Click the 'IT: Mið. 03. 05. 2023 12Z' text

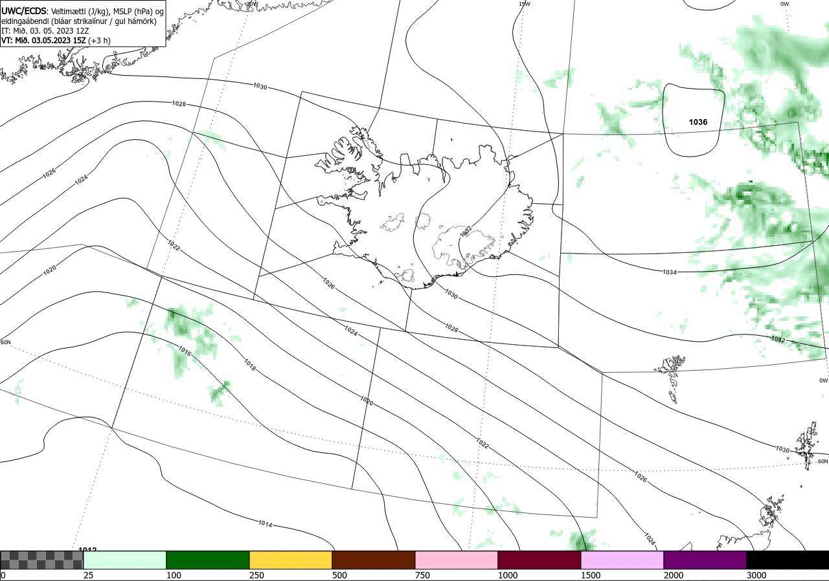[45, 30]
